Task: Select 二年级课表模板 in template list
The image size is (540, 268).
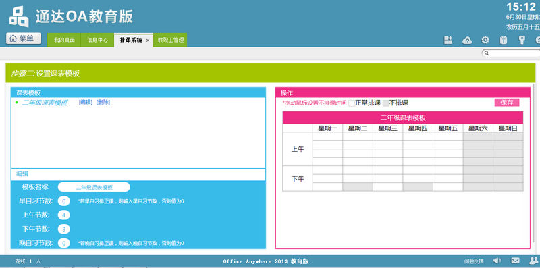Action: tap(45, 103)
